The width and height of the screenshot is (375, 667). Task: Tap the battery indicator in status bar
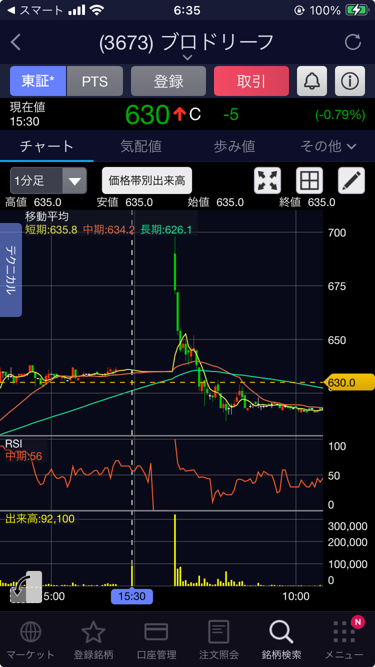356,10
